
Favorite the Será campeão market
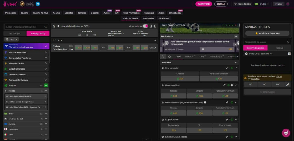(163, 68)
